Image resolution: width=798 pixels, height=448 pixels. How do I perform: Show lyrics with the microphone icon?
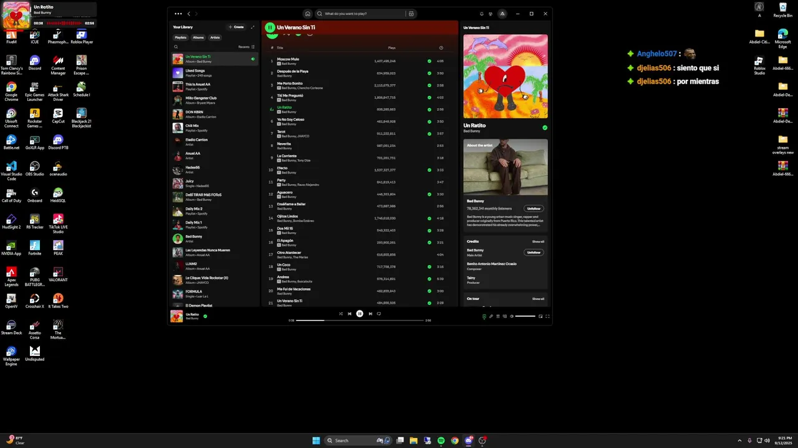click(491, 316)
